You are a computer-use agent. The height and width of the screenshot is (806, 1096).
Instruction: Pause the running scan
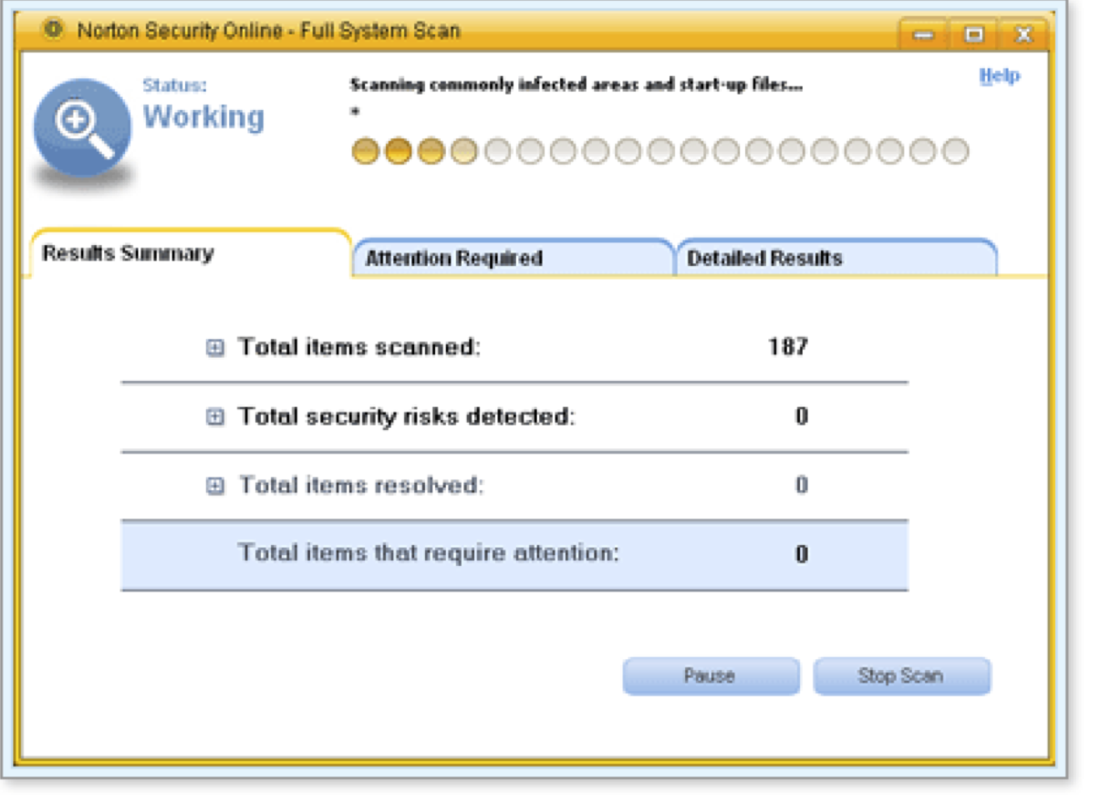click(711, 676)
